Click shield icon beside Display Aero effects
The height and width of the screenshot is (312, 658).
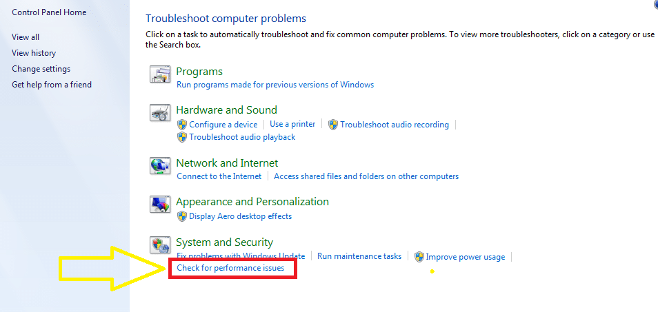(182, 216)
